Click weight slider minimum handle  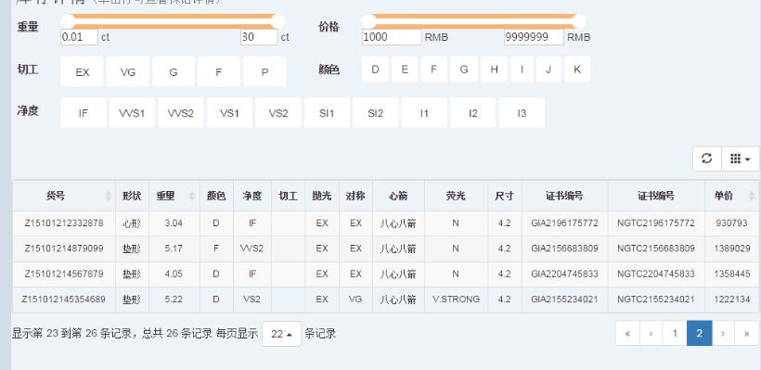point(68,21)
